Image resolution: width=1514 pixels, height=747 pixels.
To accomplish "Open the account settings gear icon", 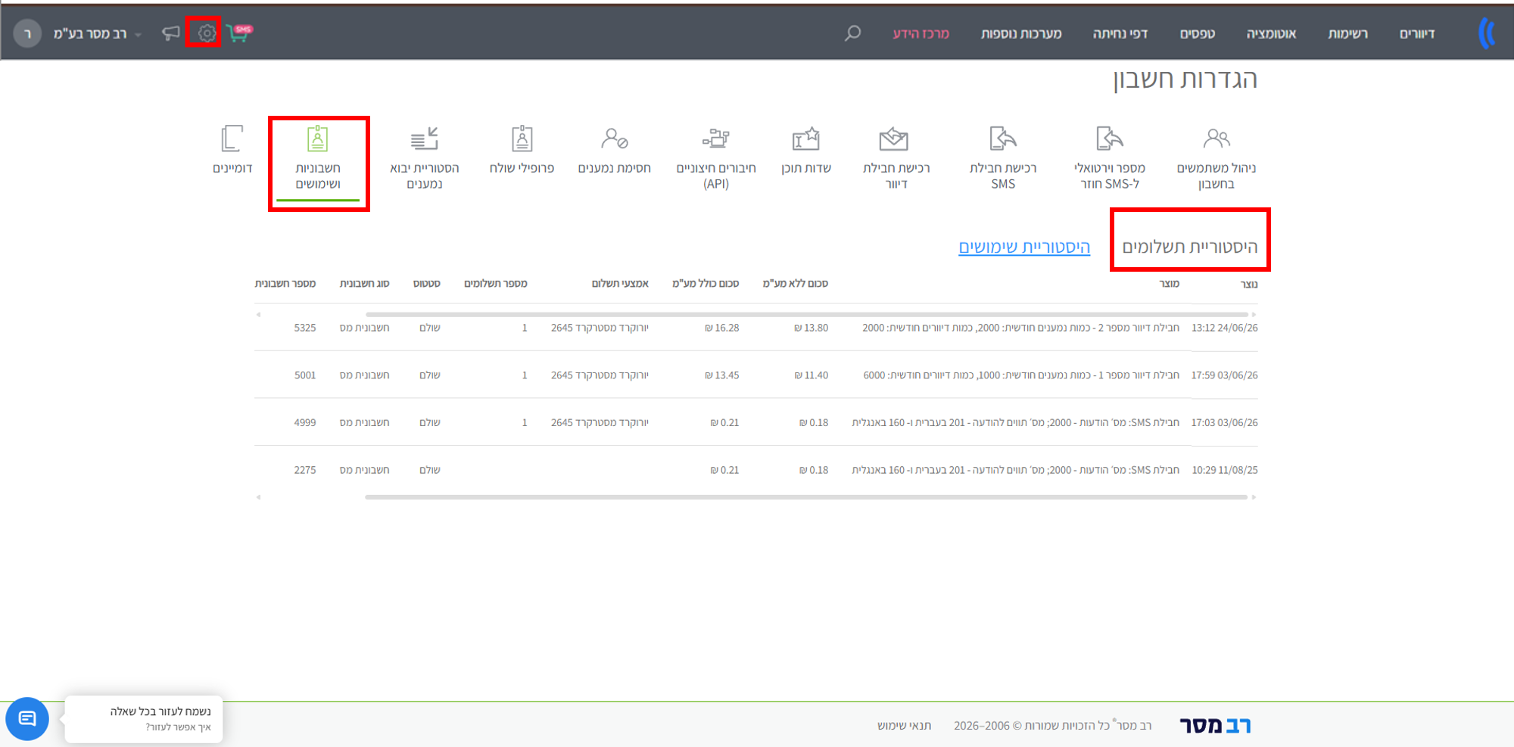I will 206,33.
